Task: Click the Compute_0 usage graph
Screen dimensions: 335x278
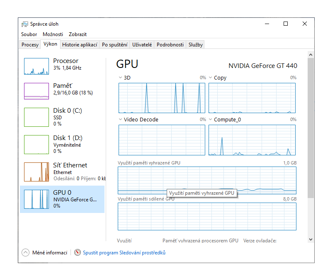Action: (x=252, y=140)
